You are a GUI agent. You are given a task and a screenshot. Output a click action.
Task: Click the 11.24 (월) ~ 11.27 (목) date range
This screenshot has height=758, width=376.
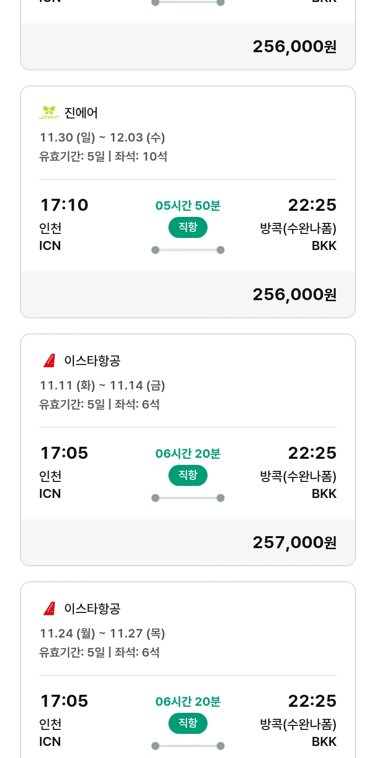click(x=102, y=633)
